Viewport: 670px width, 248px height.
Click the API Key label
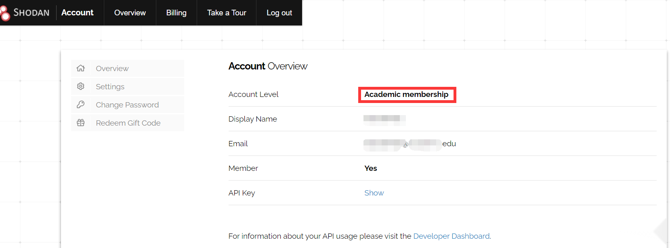pyautogui.click(x=242, y=193)
